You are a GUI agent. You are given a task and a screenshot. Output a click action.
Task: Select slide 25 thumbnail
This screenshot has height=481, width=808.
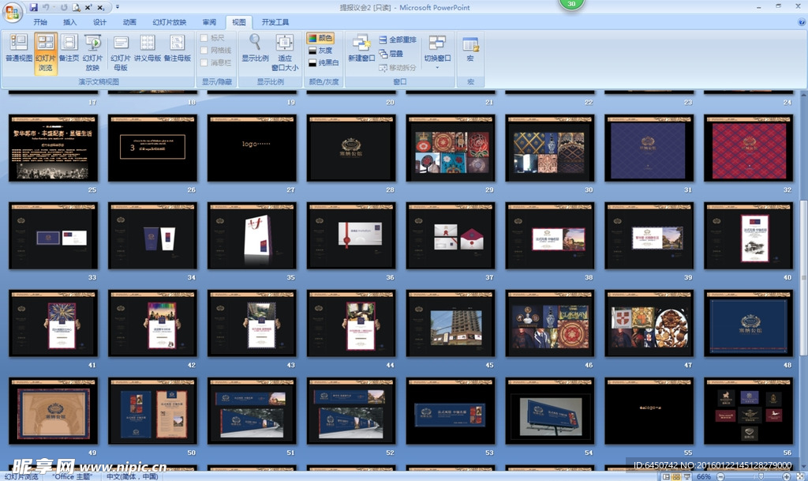pyautogui.click(x=53, y=148)
